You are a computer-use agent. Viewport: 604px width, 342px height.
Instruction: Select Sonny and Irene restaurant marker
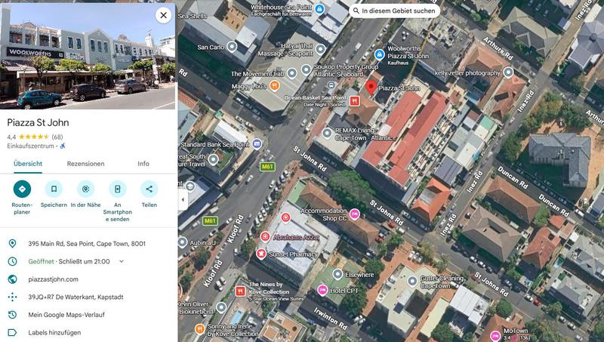pos(199,329)
